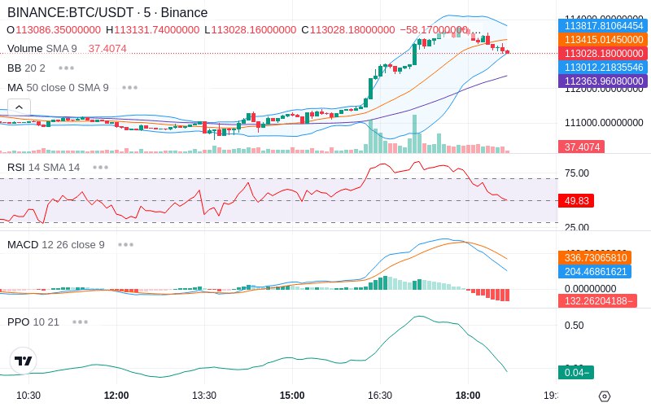The width and height of the screenshot is (651, 407).
Task: Select the MACD 12 26 close 9 label
Action: point(56,245)
